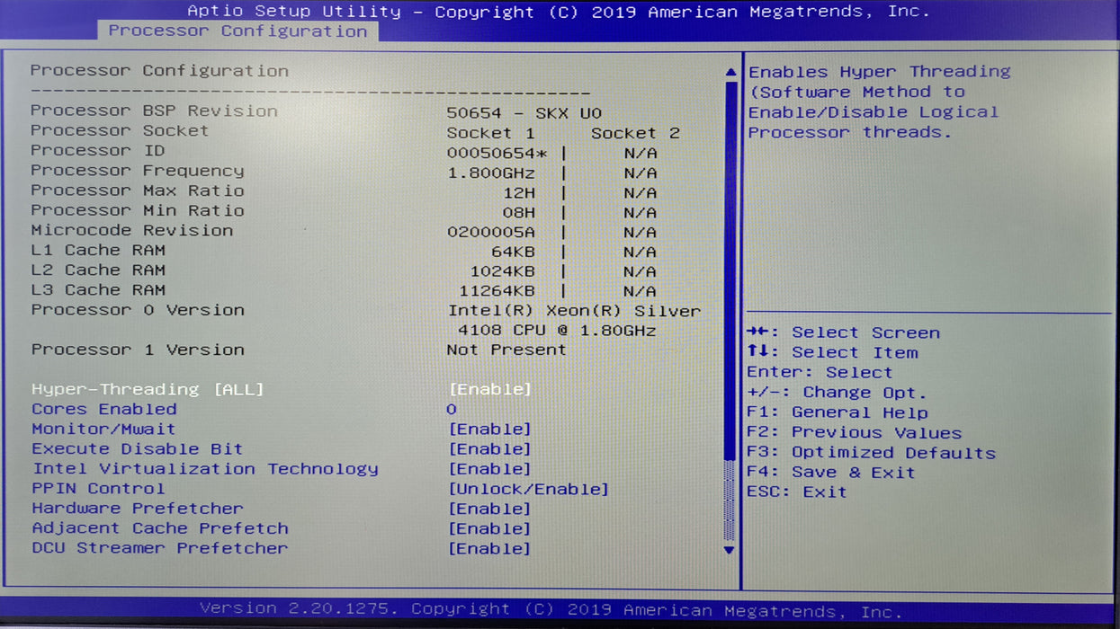Click the Microcode Revision label

pos(131,230)
